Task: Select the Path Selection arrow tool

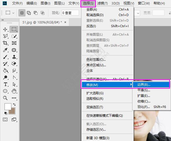Action: point(14,84)
